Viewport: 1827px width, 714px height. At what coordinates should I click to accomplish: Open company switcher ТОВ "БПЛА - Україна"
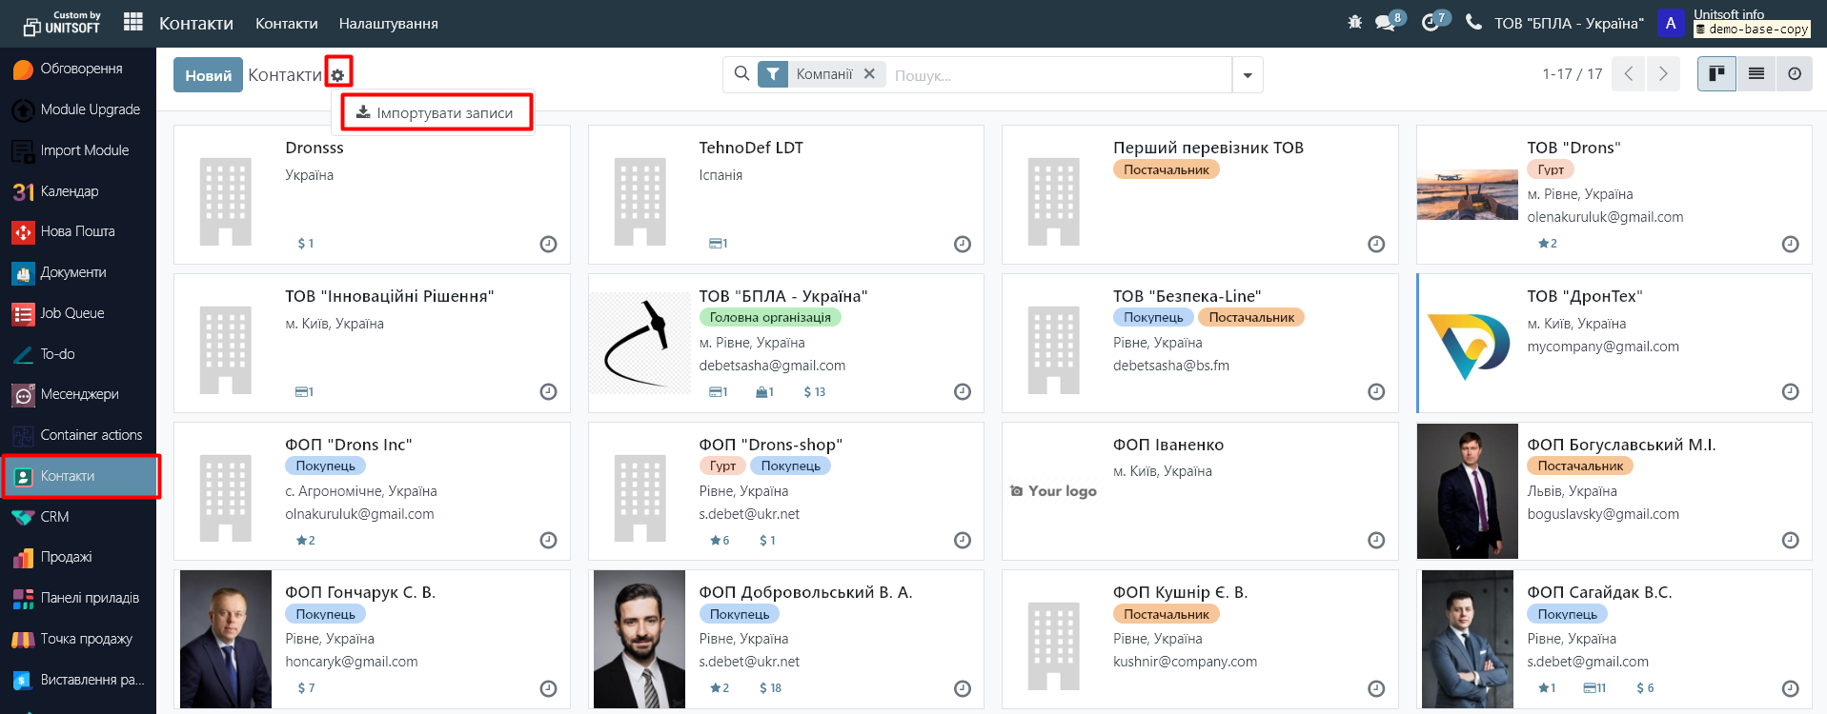pyautogui.click(x=1568, y=23)
